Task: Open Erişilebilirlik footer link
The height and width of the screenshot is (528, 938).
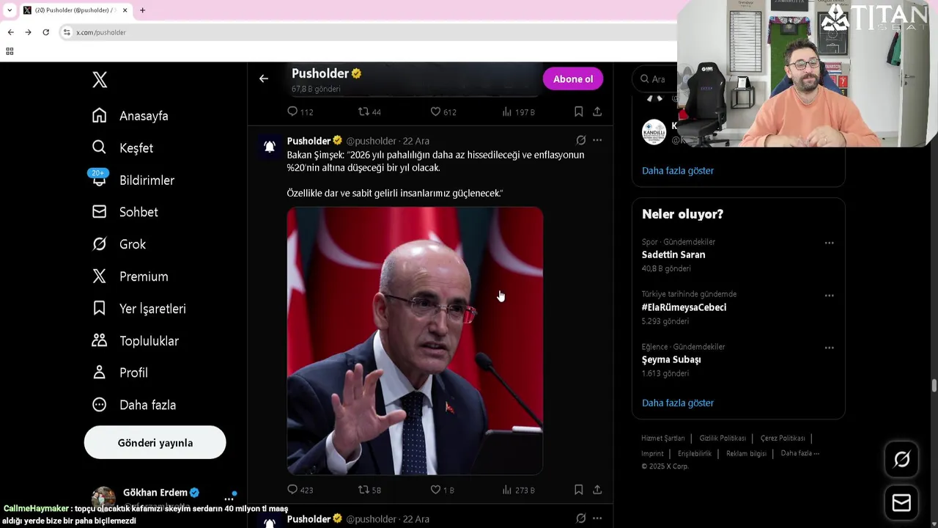Action: pos(695,454)
